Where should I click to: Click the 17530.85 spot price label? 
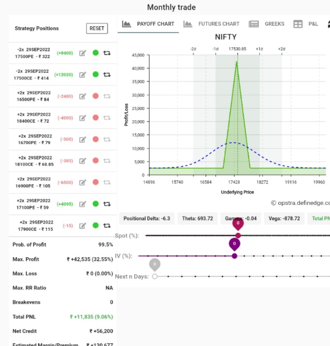pyautogui.click(x=237, y=49)
